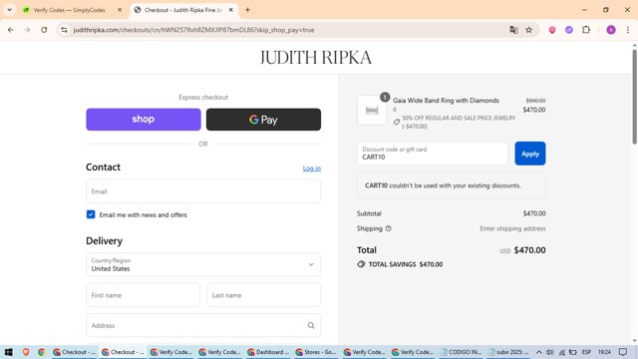Image resolution: width=638 pixels, height=359 pixels.
Task: Open the Chrome profile avatar
Action: (x=611, y=30)
